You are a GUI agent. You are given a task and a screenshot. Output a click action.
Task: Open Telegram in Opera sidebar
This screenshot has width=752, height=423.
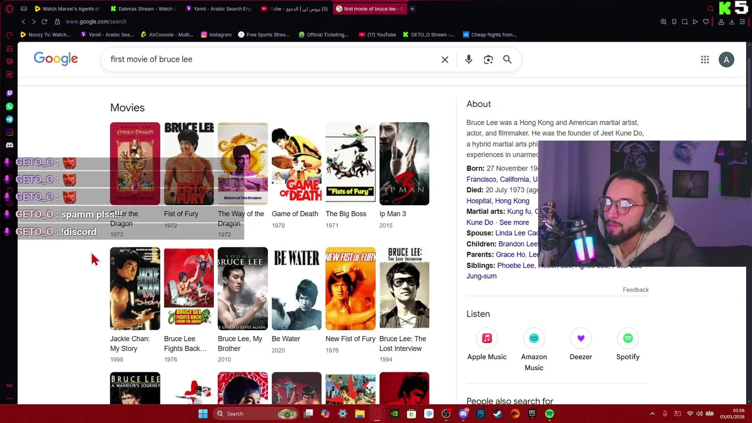click(x=9, y=119)
